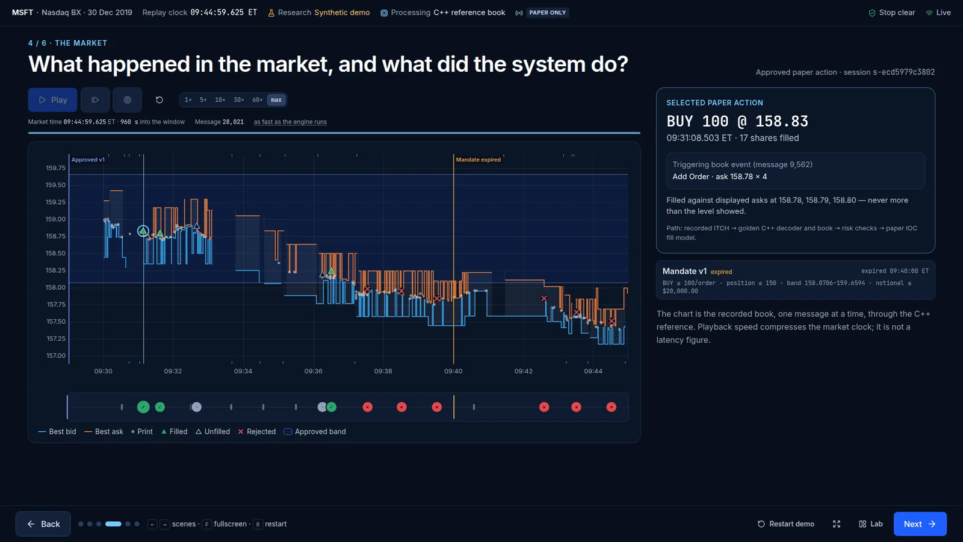963x542 pixels.
Task: Click the Processing chip icon in the top bar
Action: pos(384,13)
